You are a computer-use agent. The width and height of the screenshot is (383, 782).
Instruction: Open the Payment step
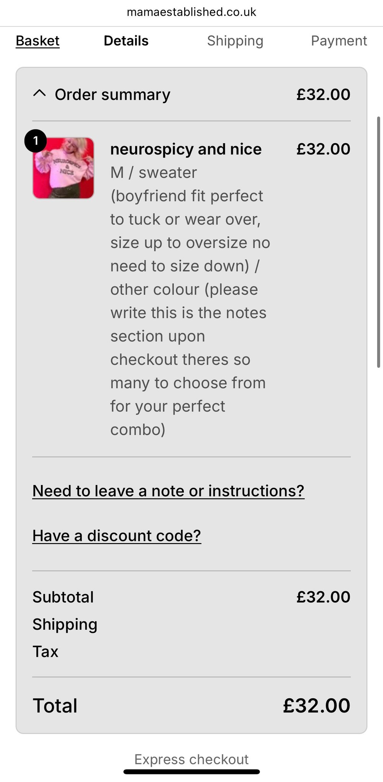click(x=339, y=41)
